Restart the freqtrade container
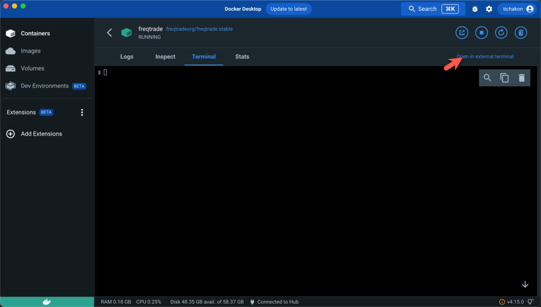541x307 pixels. (x=501, y=33)
